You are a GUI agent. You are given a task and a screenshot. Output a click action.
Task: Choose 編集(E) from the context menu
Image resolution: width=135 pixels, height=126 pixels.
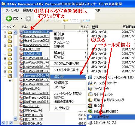tap(59, 38)
